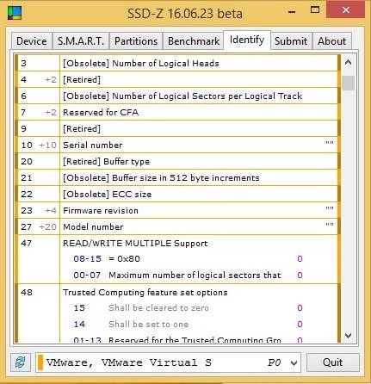Minimize the SSD-Z window
371x384 pixels.
point(292,12)
